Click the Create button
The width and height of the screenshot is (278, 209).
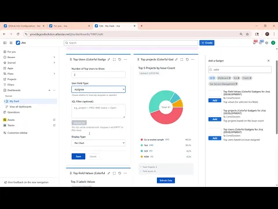(207, 43)
